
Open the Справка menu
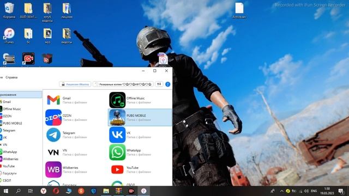[x=11, y=77]
